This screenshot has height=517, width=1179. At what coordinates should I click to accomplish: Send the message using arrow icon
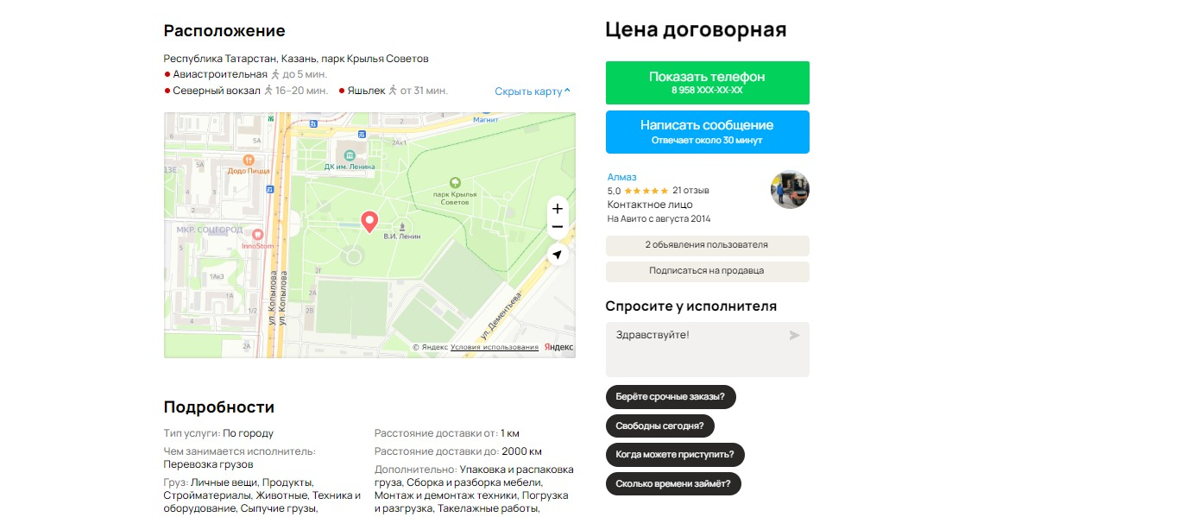[794, 335]
